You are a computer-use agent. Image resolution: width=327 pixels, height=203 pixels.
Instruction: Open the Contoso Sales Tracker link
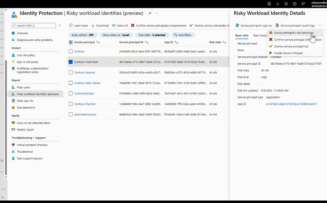tap(87, 83)
